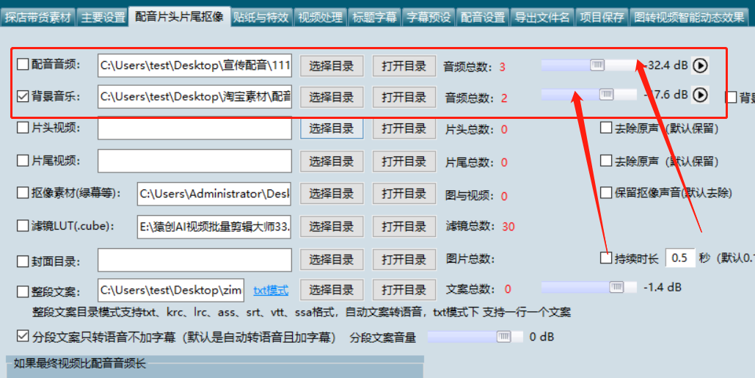Select the 配音片头片尾抠像 tab
755x378 pixels.
(179, 17)
